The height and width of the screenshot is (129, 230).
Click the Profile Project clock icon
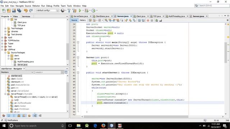click(x=93, y=10)
